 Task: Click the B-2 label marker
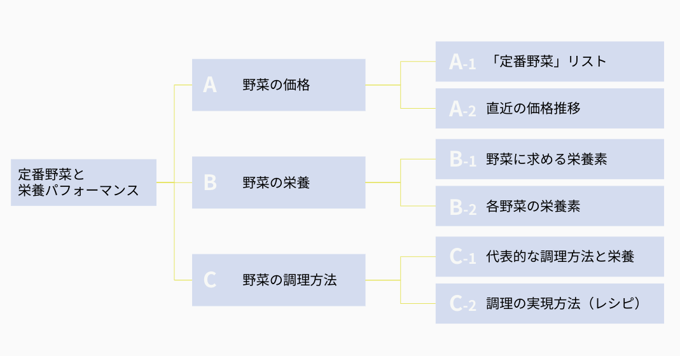[x=462, y=207]
